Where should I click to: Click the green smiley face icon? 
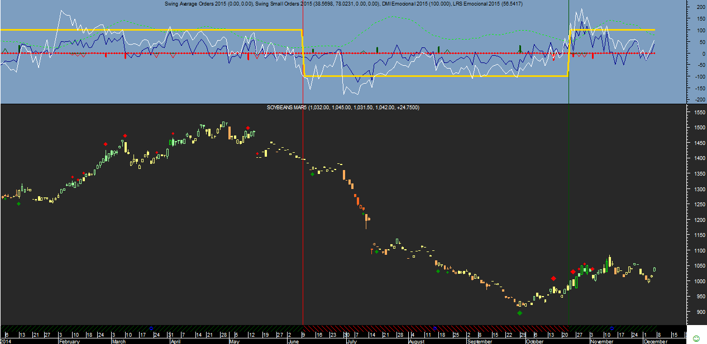[696, 338]
